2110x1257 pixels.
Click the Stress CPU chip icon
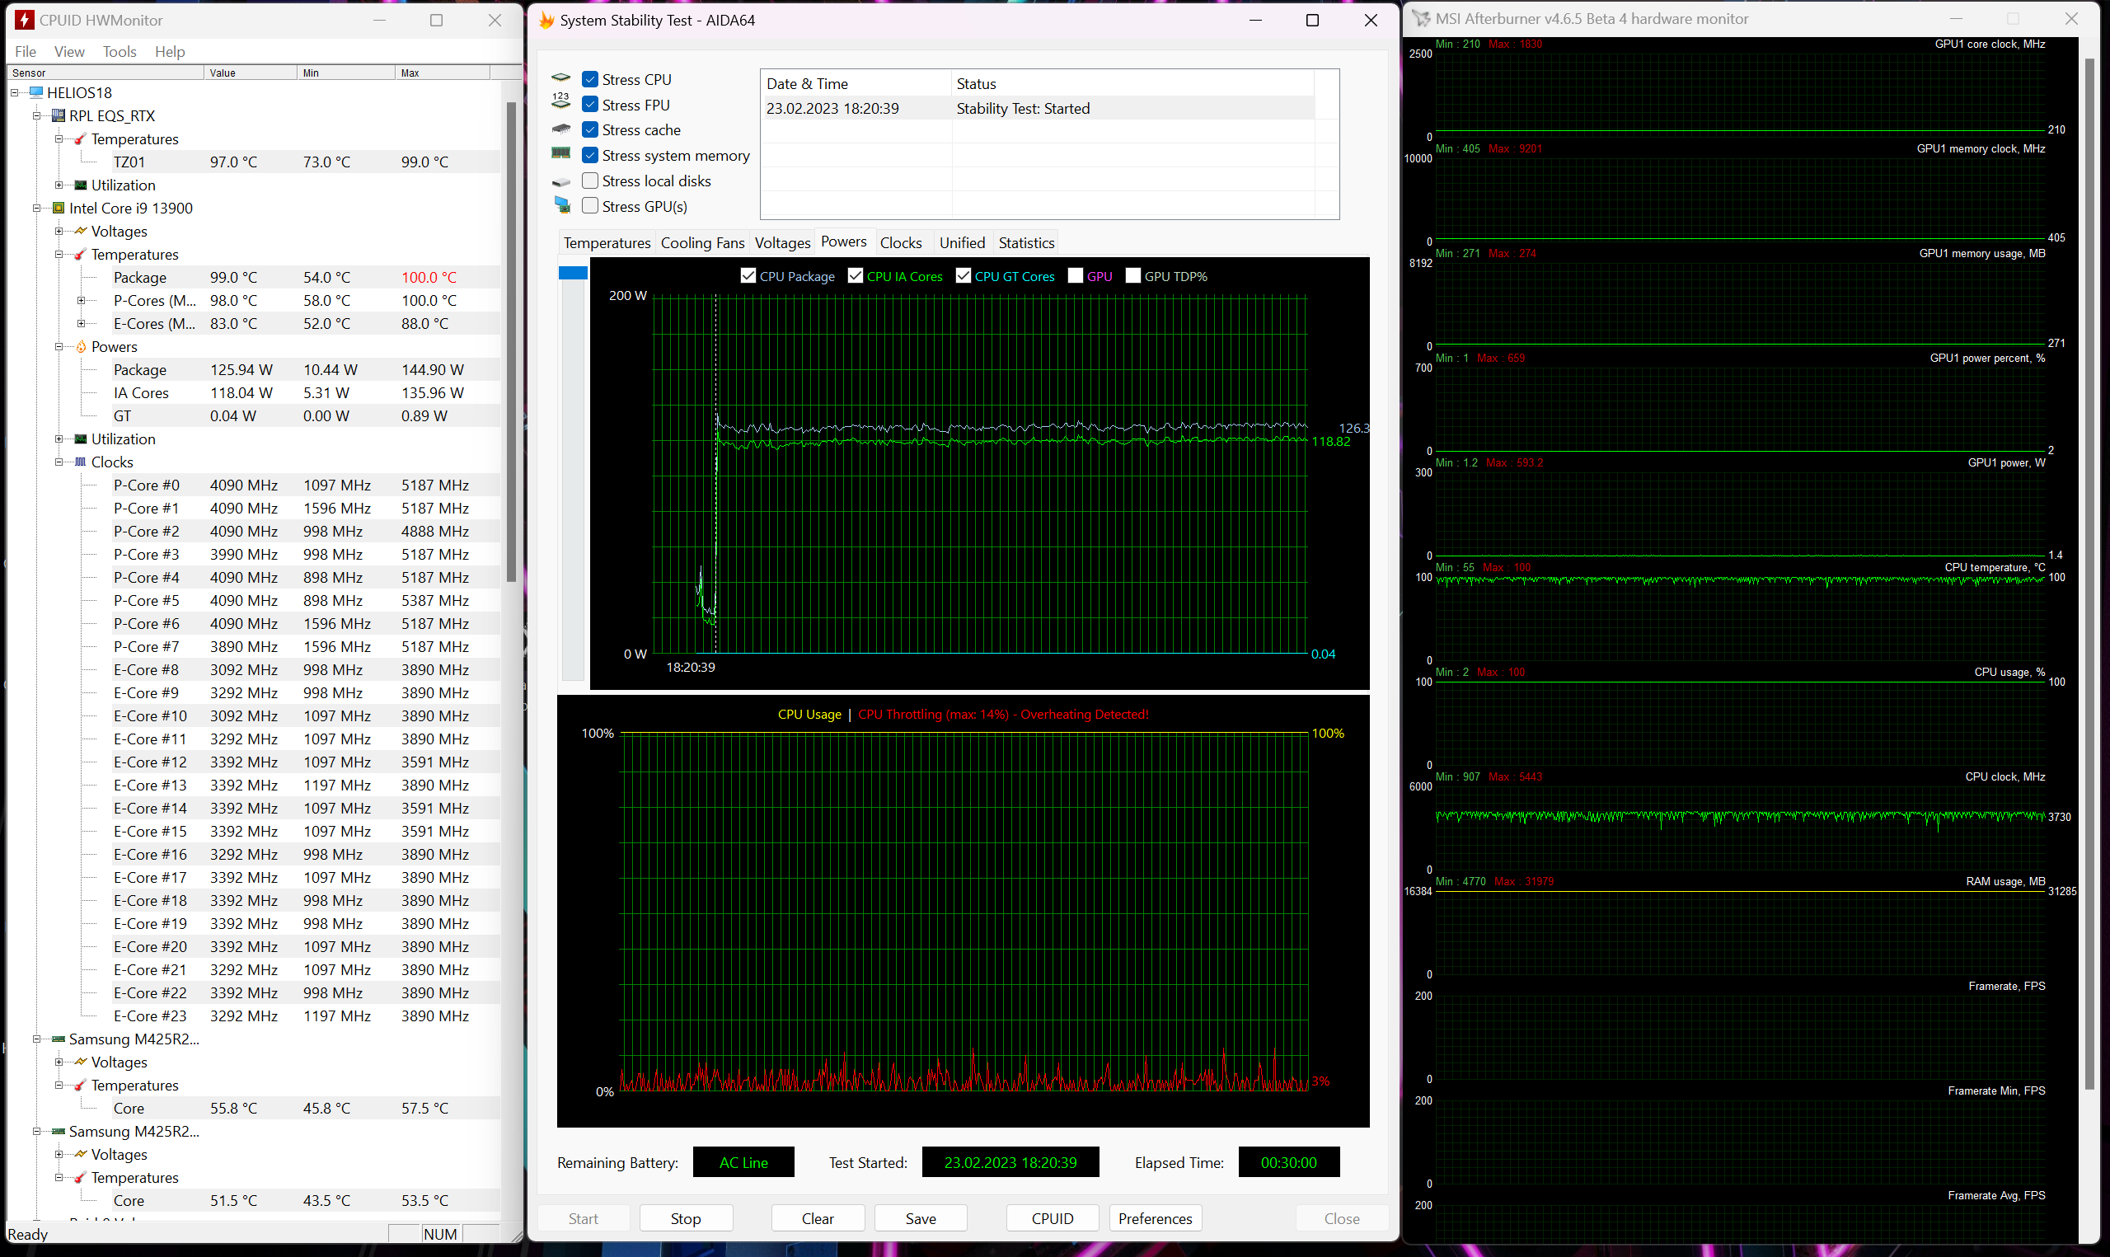[x=560, y=79]
